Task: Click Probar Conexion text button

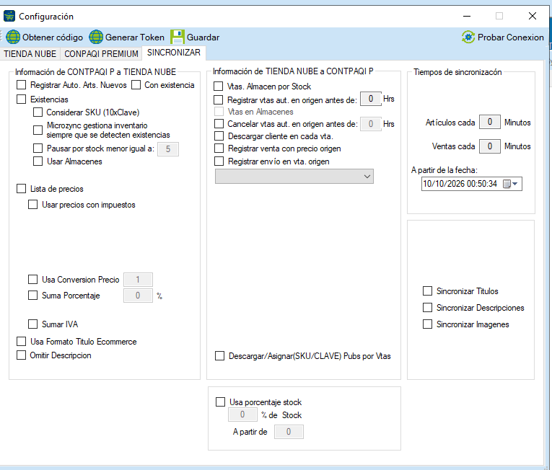Action: pyautogui.click(x=510, y=37)
